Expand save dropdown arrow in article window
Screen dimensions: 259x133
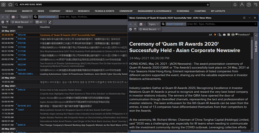click(x=144, y=24)
